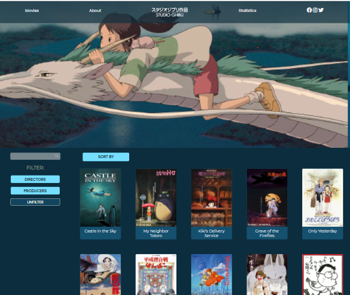The image size is (350, 295).
Task: Open the Porco Rosso red-plane poster
Action: point(100,275)
